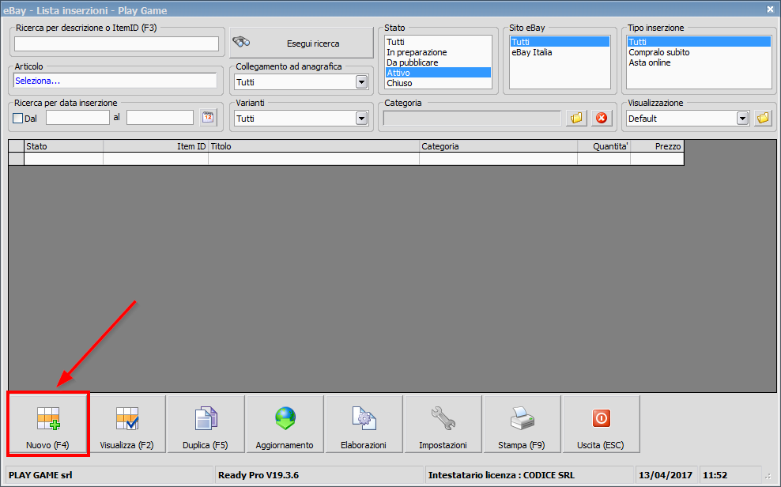This screenshot has height=487, width=781.
Task: Click the Nuovo (F4) new listing button
Action: tap(47, 424)
